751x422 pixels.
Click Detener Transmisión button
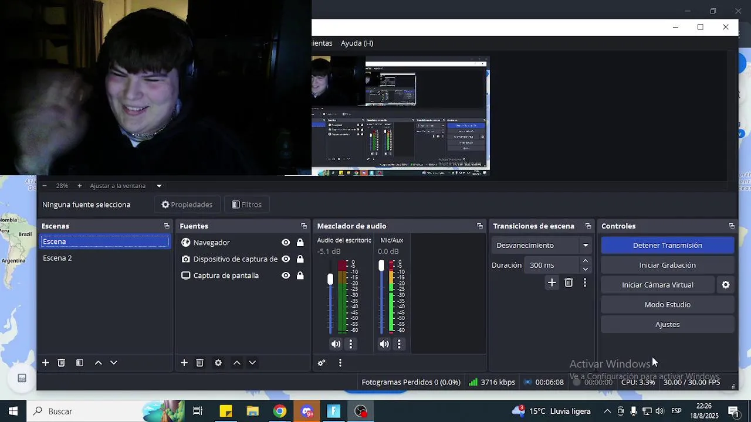[x=668, y=245]
